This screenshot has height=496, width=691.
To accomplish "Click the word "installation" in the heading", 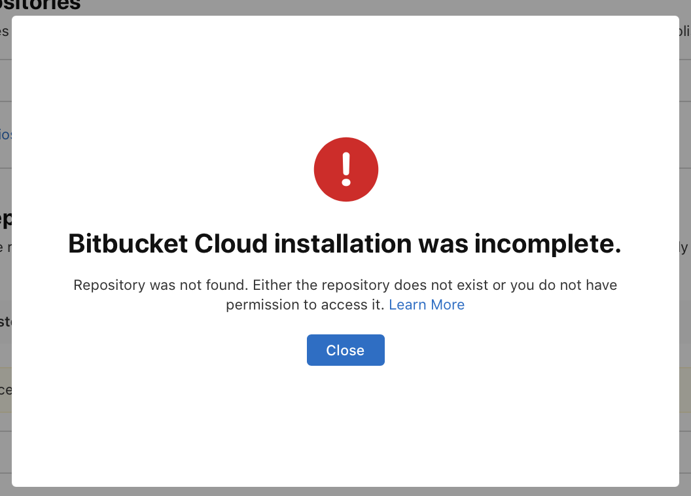I will point(340,244).
